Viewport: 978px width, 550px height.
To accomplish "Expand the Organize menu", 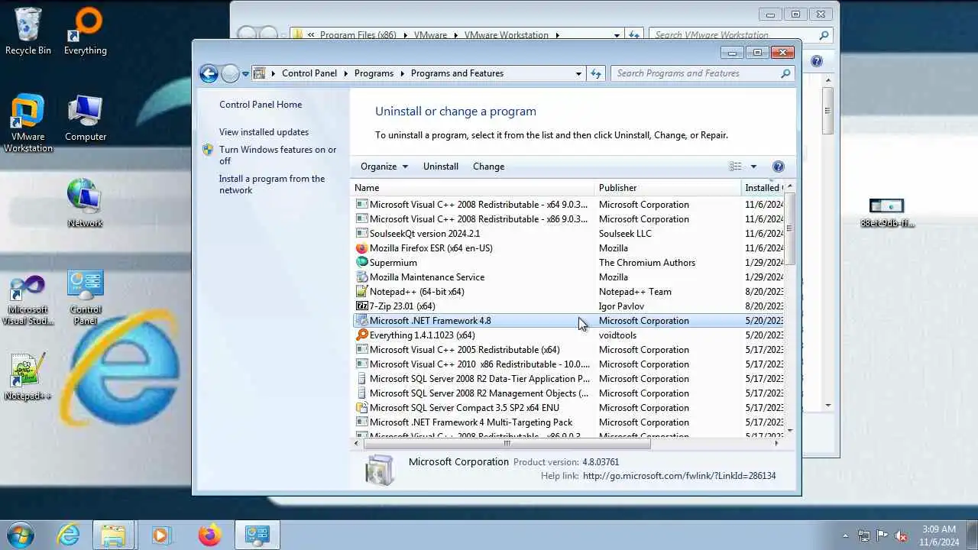I will coord(384,167).
